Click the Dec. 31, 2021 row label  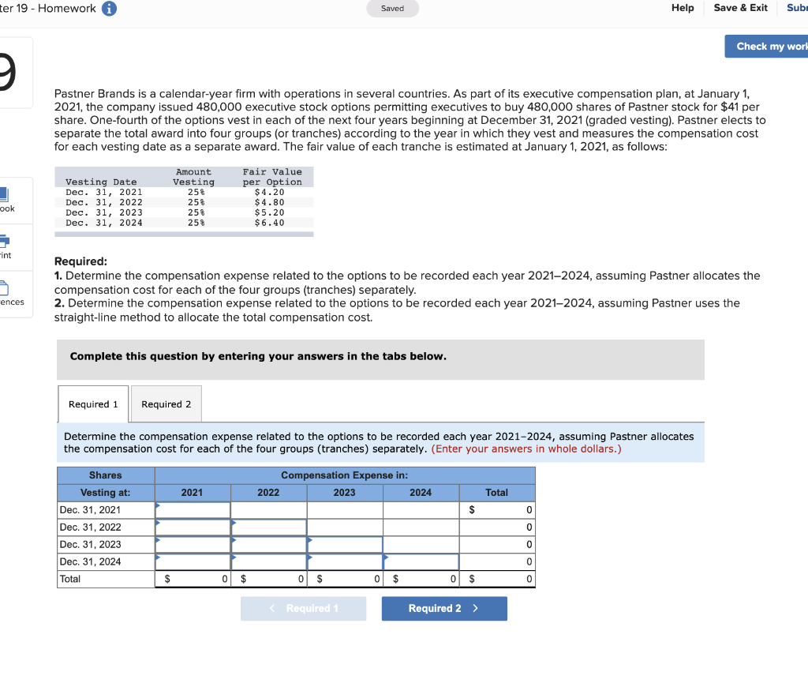pyautogui.click(x=106, y=509)
